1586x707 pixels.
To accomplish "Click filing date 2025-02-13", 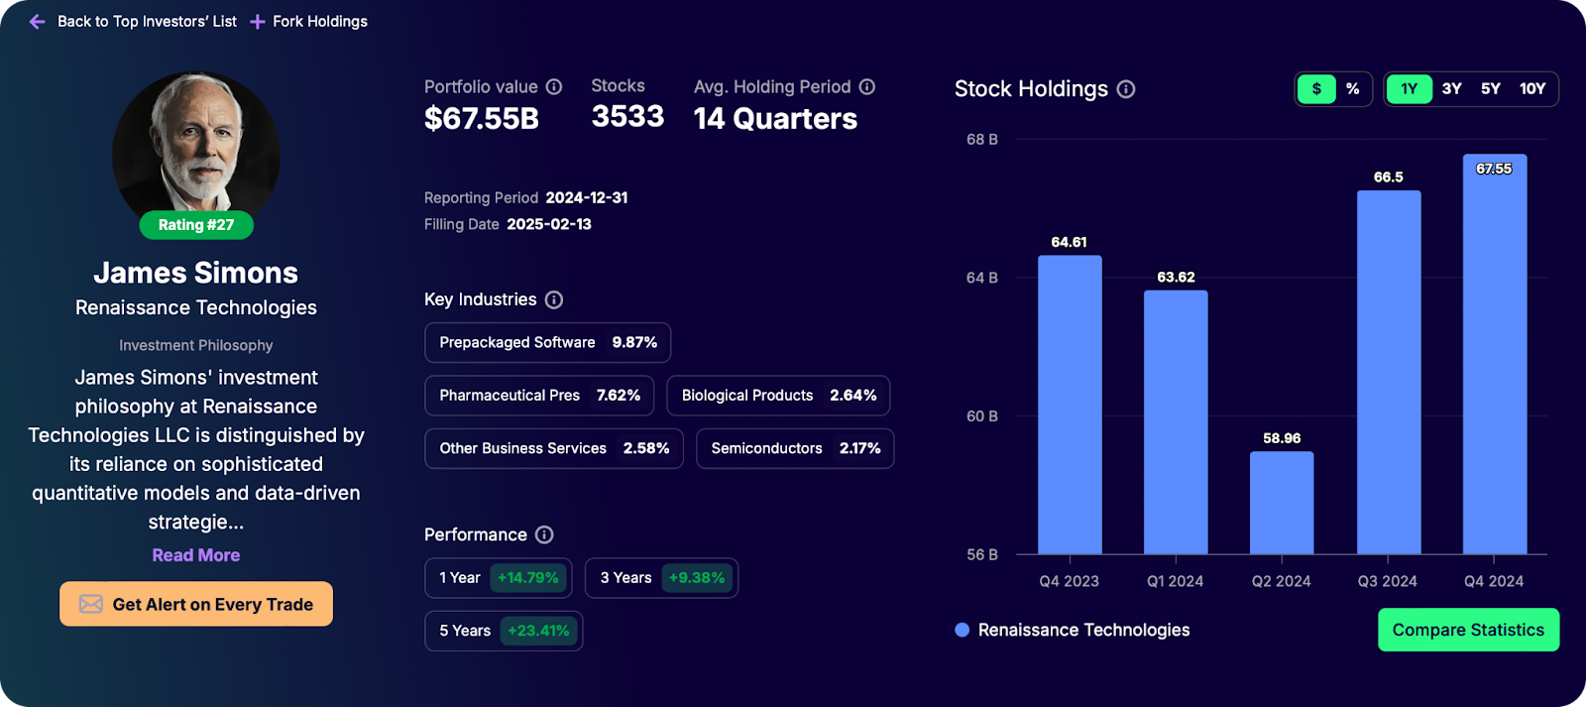I will [549, 224].
